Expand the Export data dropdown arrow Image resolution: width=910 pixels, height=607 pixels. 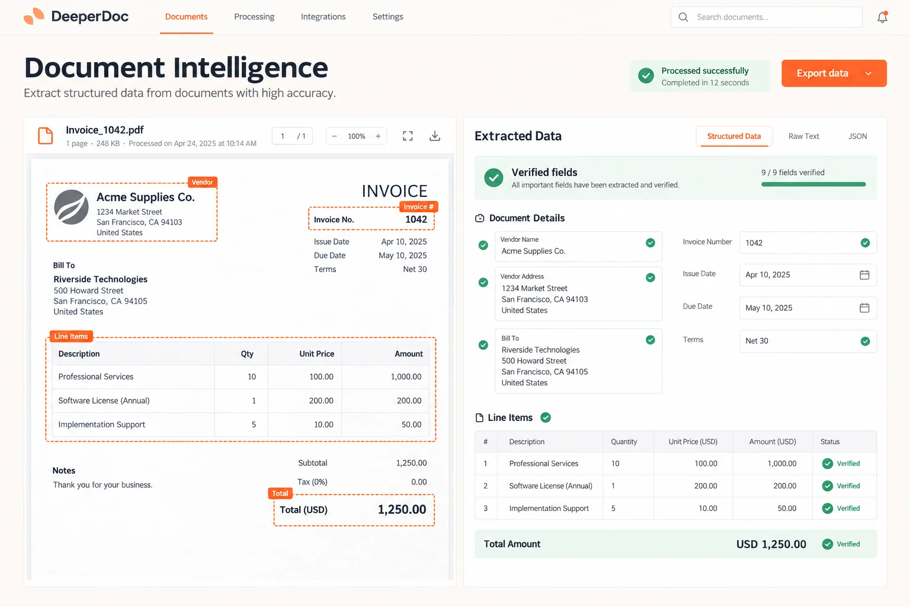(x=869, y=74)
